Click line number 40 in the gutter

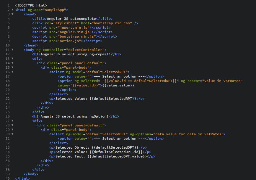pos(8,178)
